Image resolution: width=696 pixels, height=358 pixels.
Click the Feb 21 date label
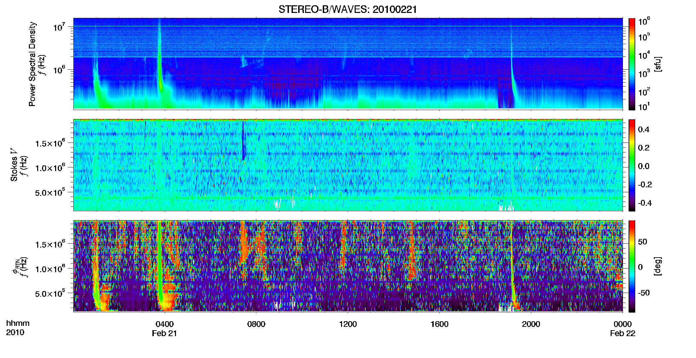tap(165, 333)
